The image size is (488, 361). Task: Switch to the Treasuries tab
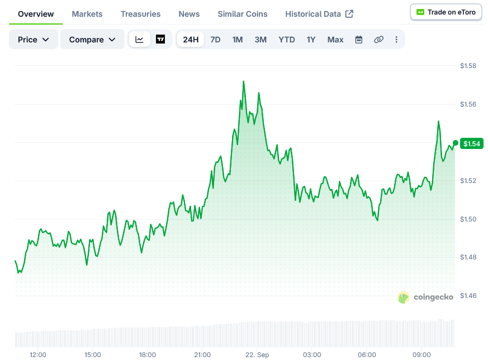pos(140,14)
